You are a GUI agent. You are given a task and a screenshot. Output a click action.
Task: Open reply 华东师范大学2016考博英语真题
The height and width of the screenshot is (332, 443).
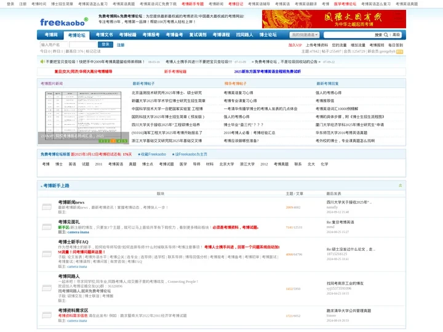(x=341, y=133)
